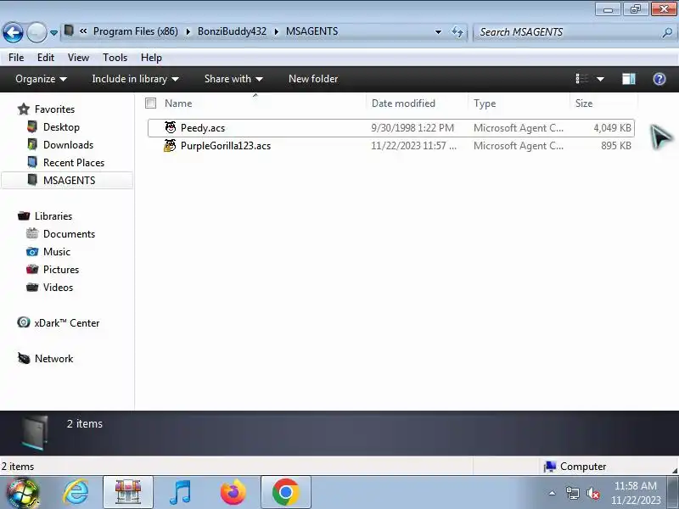Click the 4,049 KB size cell
This screenshot has width=679, height=509.
[x=612, y=128]
